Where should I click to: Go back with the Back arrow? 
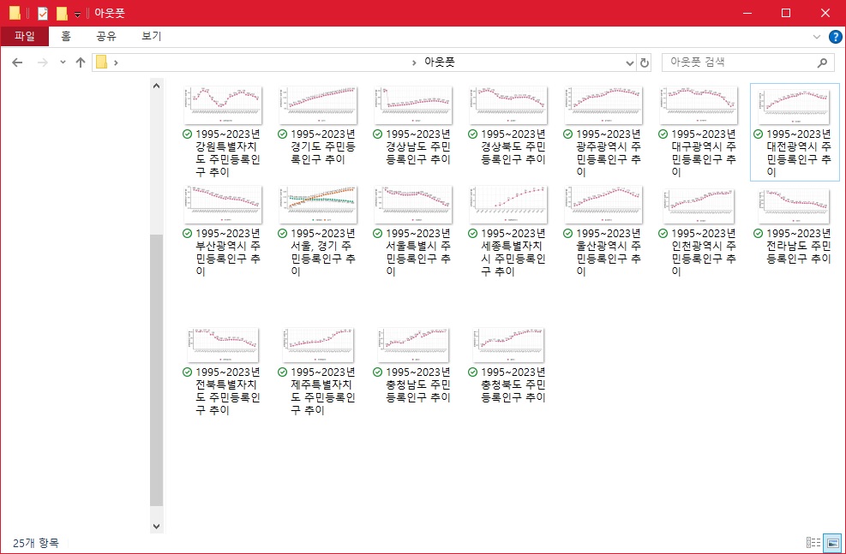(17, 63)
